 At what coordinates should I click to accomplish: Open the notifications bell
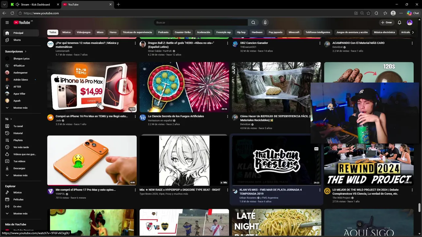[x=399, y=22]
